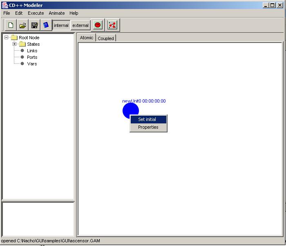Screen dimensions: 286x246
Task: Click the New file toolbar icon
Action: [x=11, y=25]
